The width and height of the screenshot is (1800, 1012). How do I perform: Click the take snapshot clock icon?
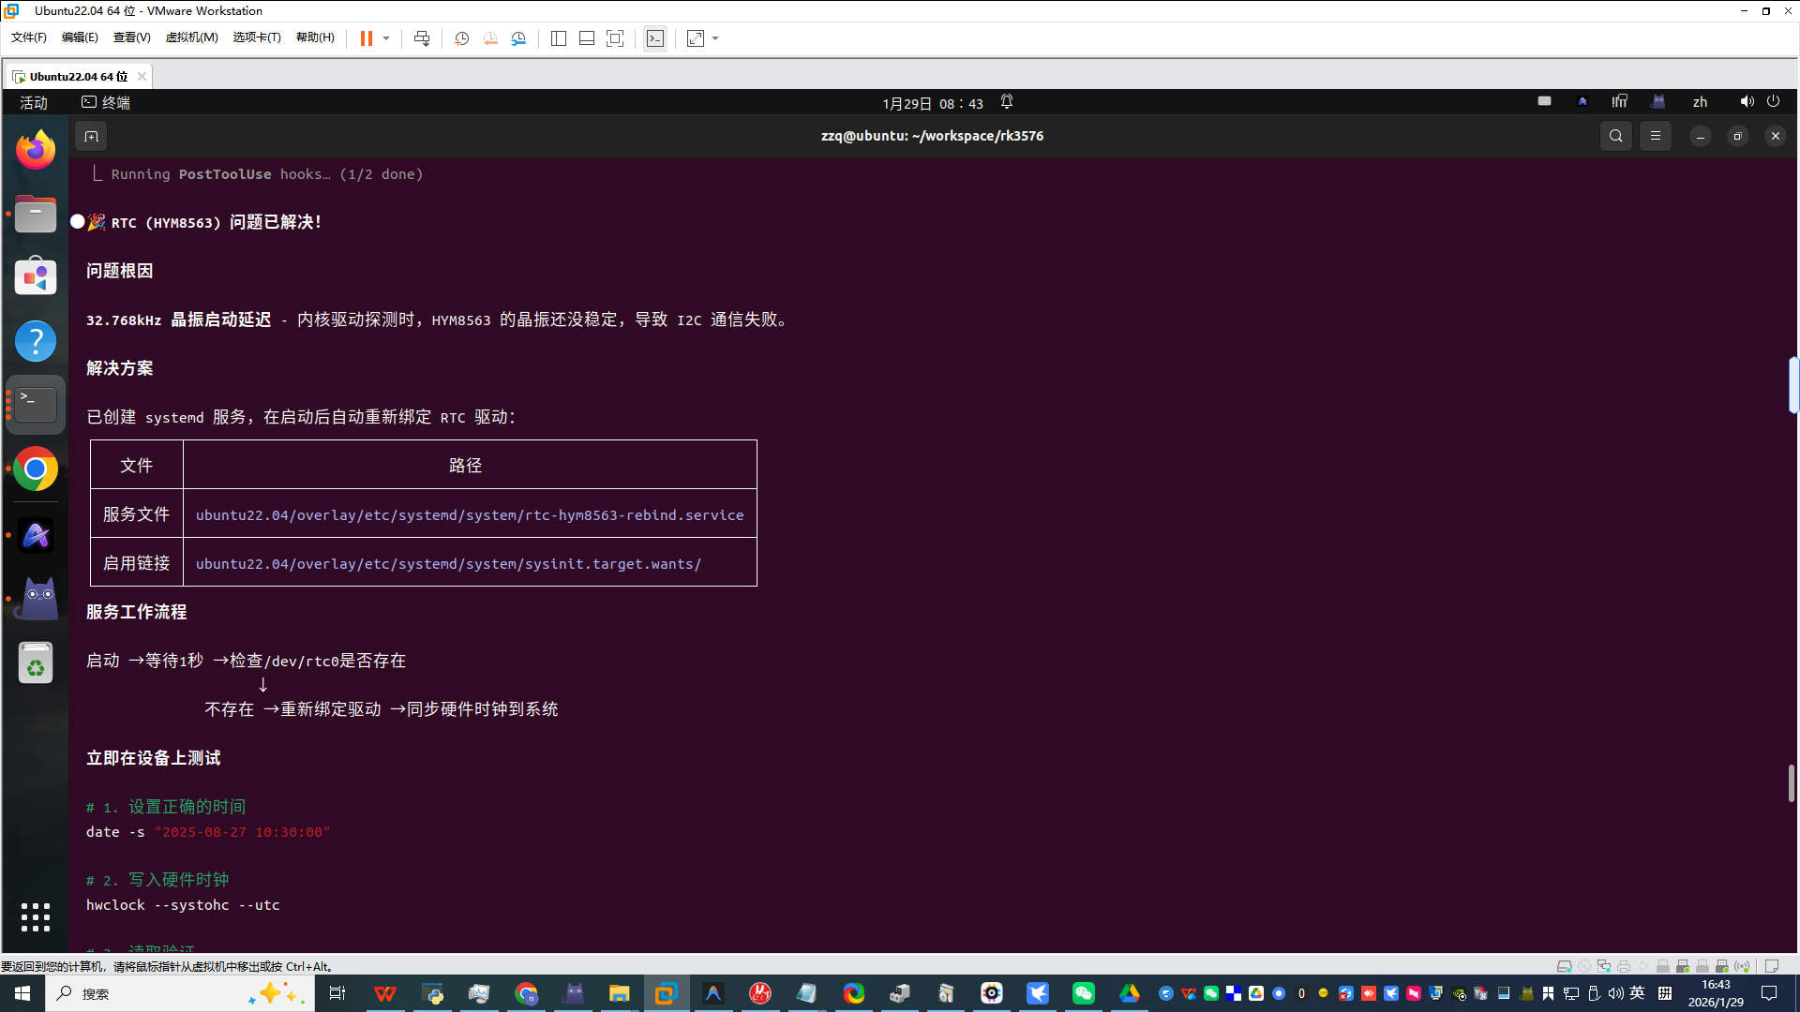point(461,38)
